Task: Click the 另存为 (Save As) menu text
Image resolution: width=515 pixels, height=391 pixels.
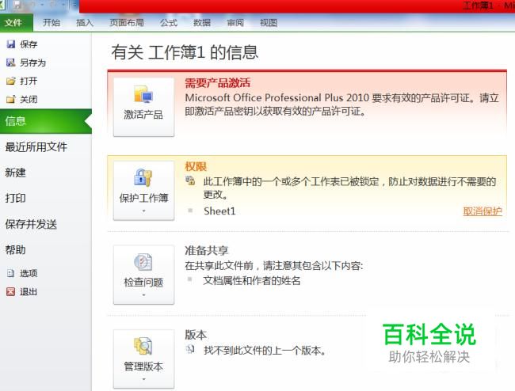Action: (32, 63)
